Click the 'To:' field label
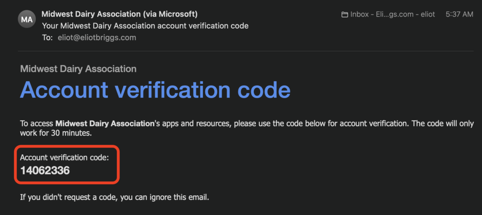Image resolution: width=482 pixels, height=215 pixels. click(47, 38)
